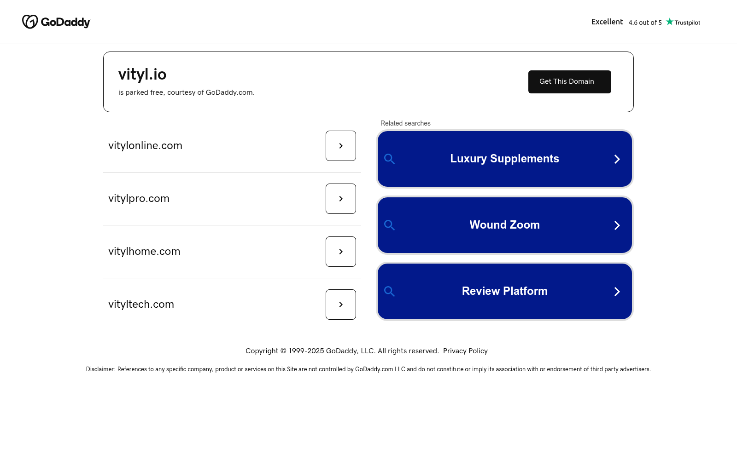Screen dimensions: 737x460
Task: Click search icon beside Review Platform
Action: [389, 292]
